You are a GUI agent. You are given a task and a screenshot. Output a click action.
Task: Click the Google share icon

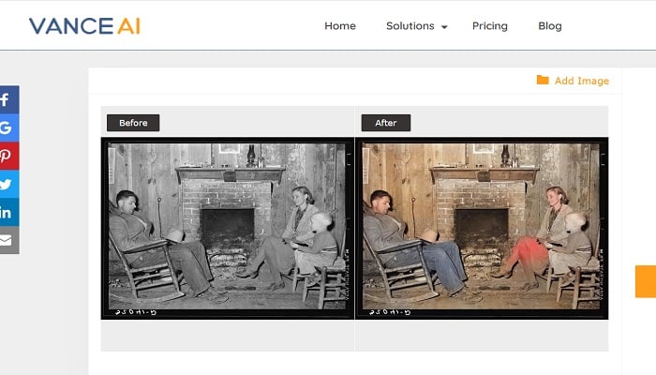point(9,127)
